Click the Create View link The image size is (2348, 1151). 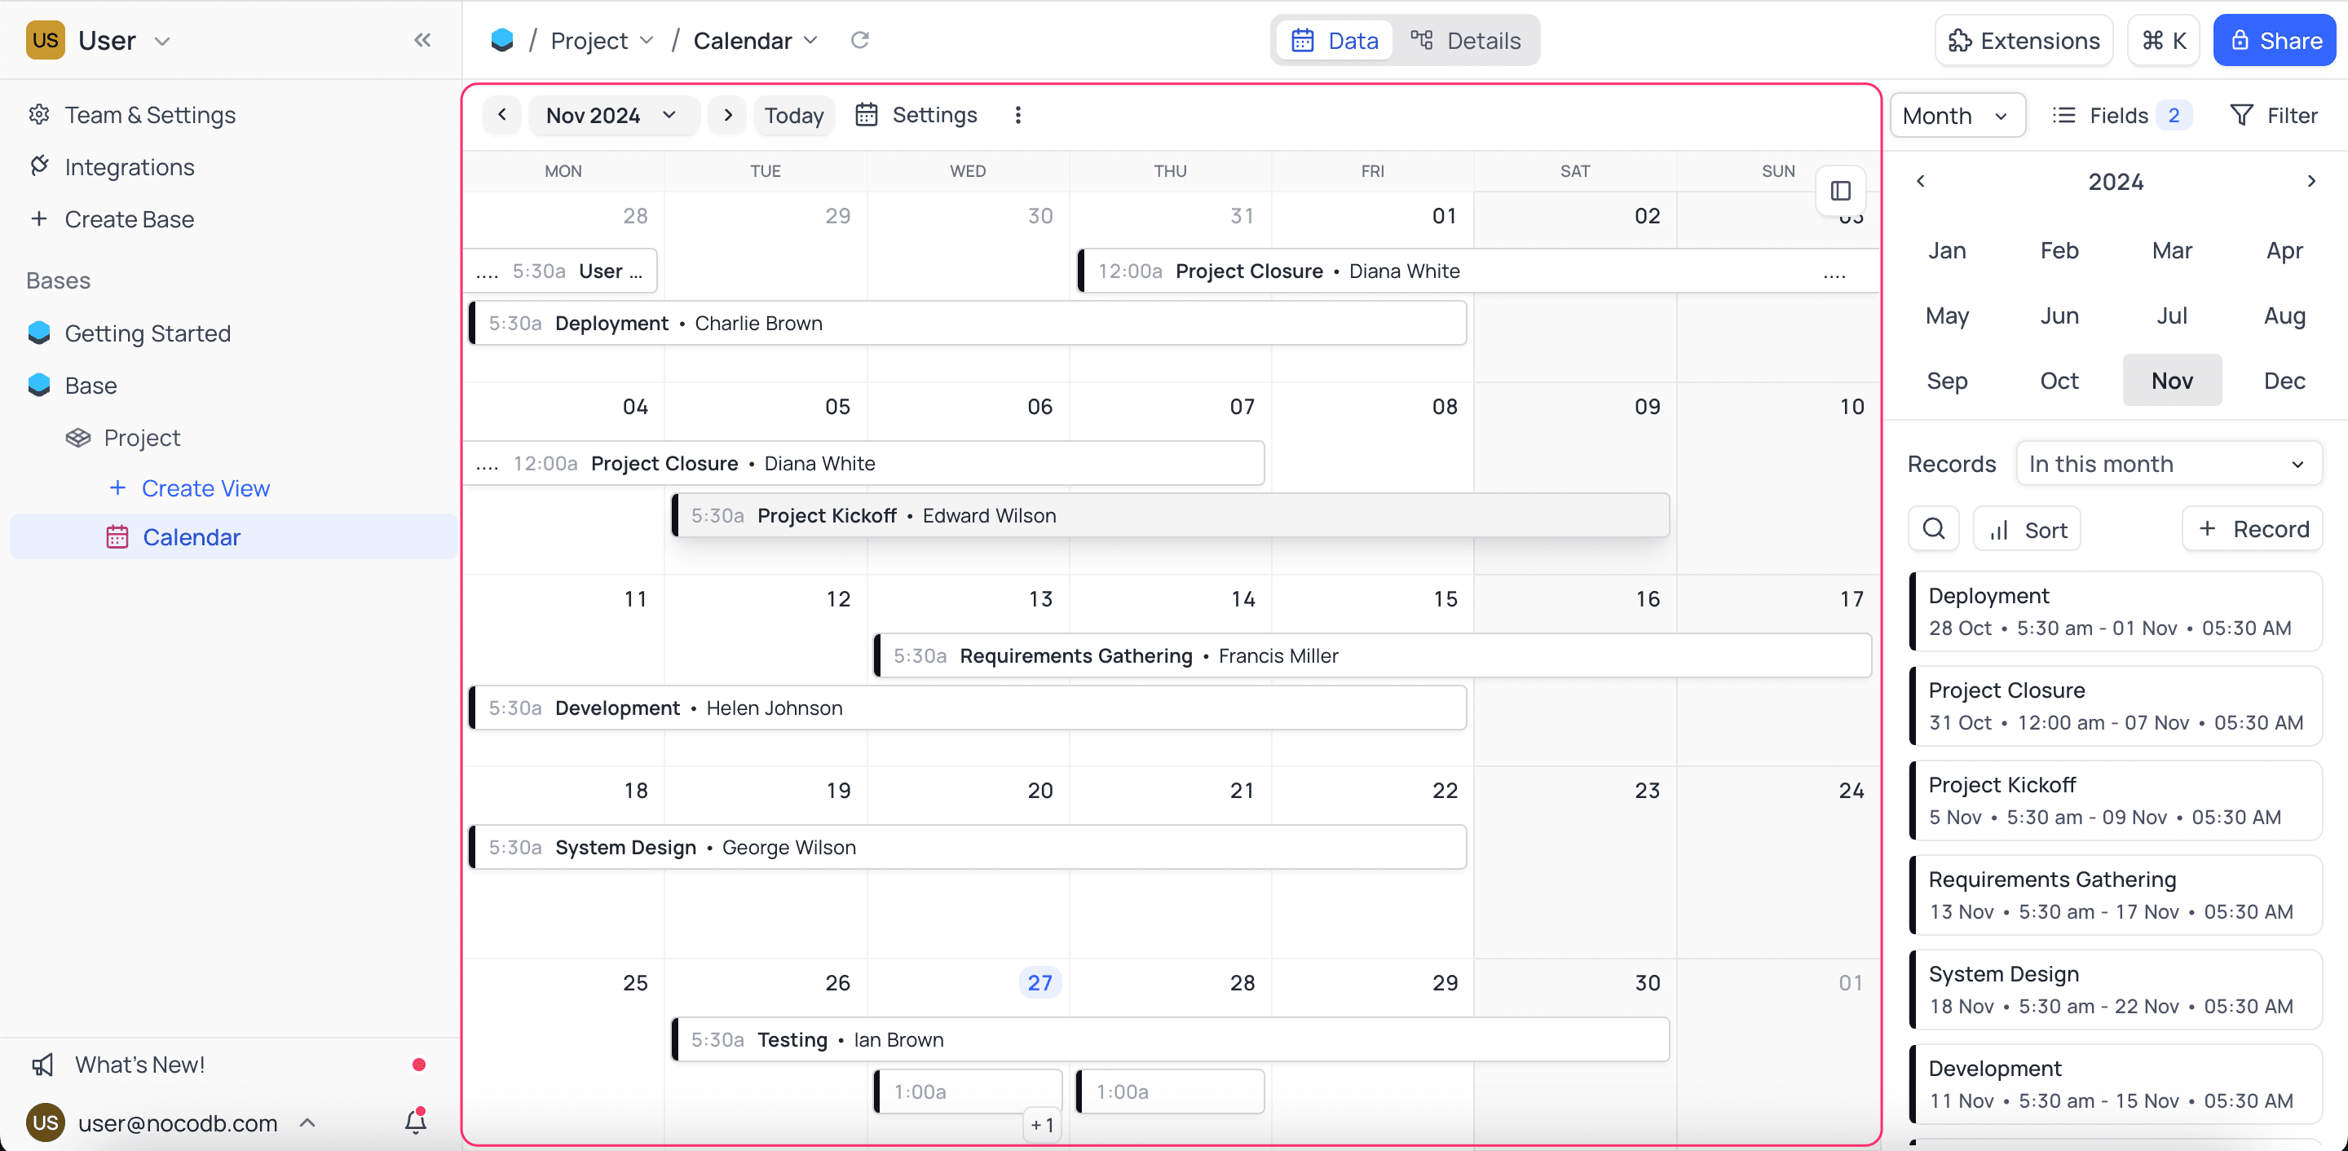(x=205, y=488)
